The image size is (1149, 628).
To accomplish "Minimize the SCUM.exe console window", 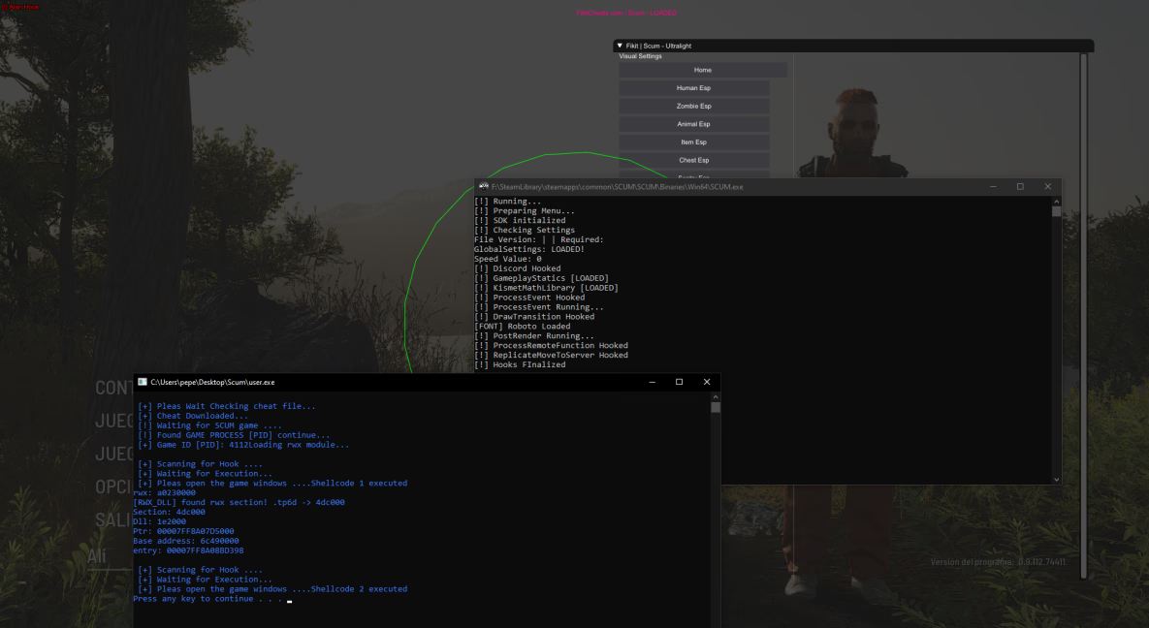I will (x=992, y=186).
